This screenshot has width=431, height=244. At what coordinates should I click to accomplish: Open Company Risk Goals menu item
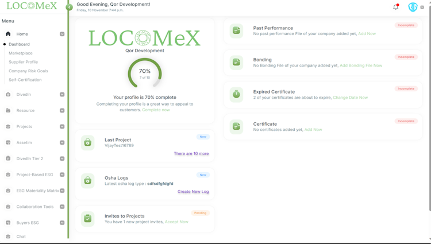pos(28,71)
